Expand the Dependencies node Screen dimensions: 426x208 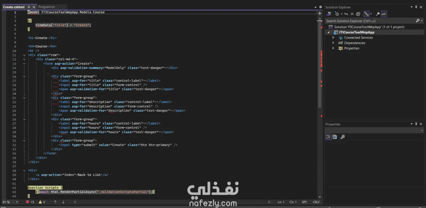click(333, 43)
